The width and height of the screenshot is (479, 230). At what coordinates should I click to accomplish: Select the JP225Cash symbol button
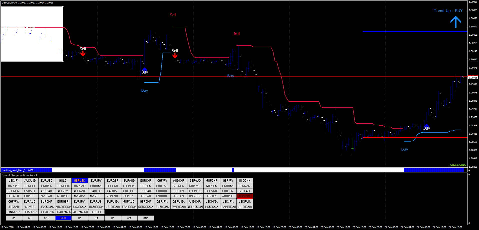pyautogui.click(x=47, y=207)
